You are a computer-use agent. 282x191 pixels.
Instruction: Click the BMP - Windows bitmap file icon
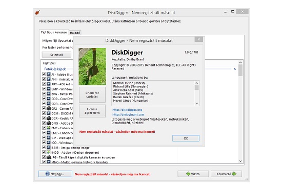(49, 89)
